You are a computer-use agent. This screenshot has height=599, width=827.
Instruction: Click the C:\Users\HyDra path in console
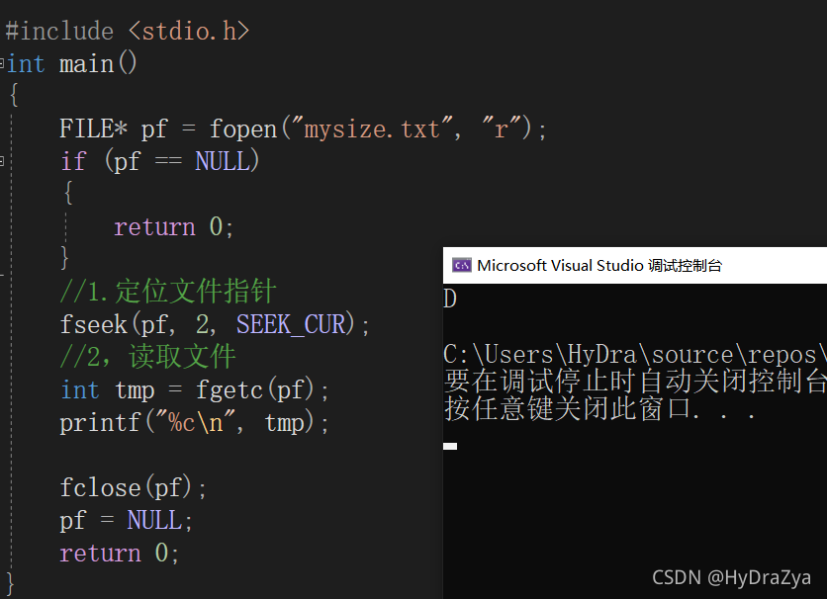(x=540, y=355)
